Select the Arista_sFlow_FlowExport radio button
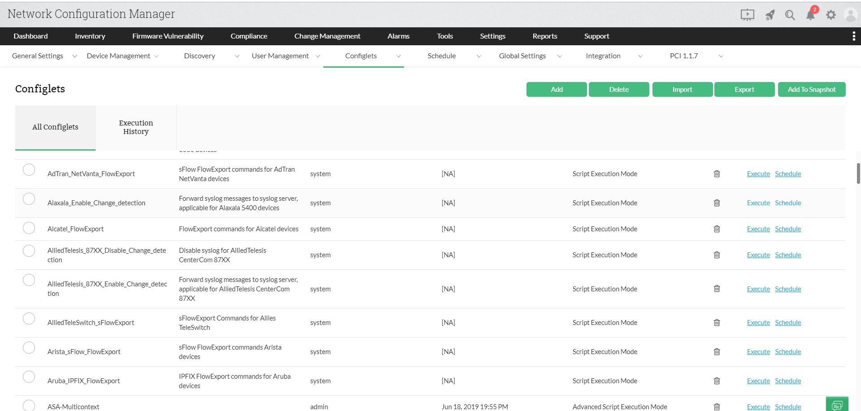 pos(29,348)
